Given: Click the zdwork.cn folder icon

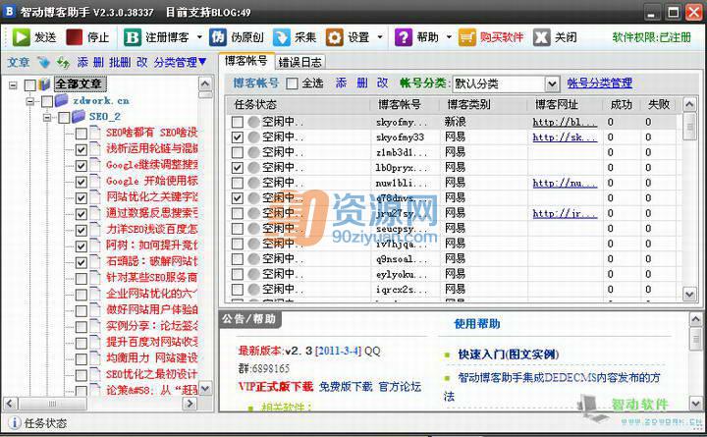Looking at the screenshot, I should pyautogui.click(x=61, y=100).
